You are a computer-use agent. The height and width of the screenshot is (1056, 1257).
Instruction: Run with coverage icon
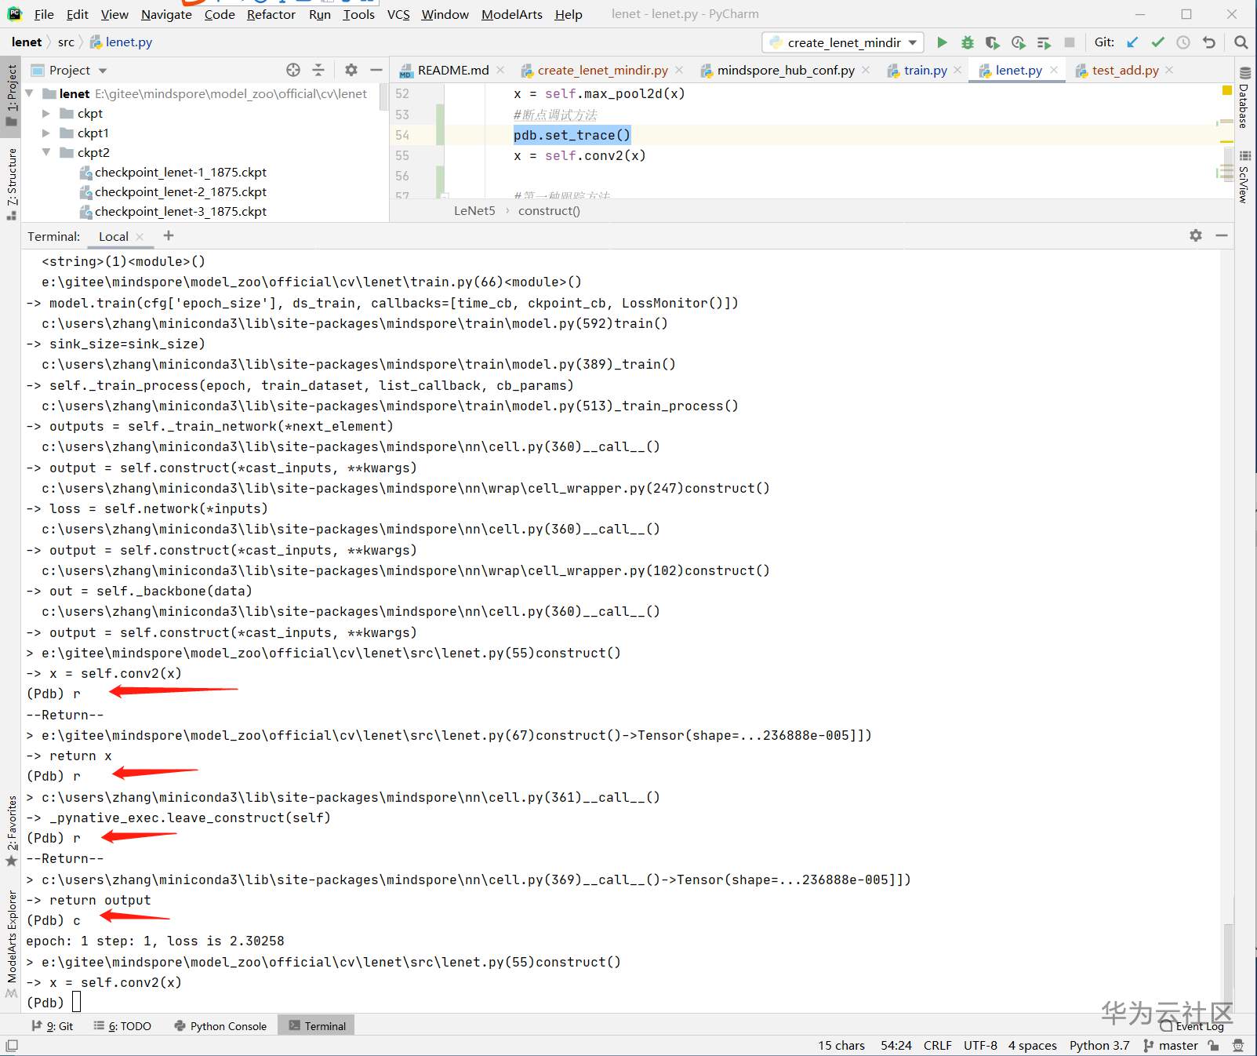[993, 42]
